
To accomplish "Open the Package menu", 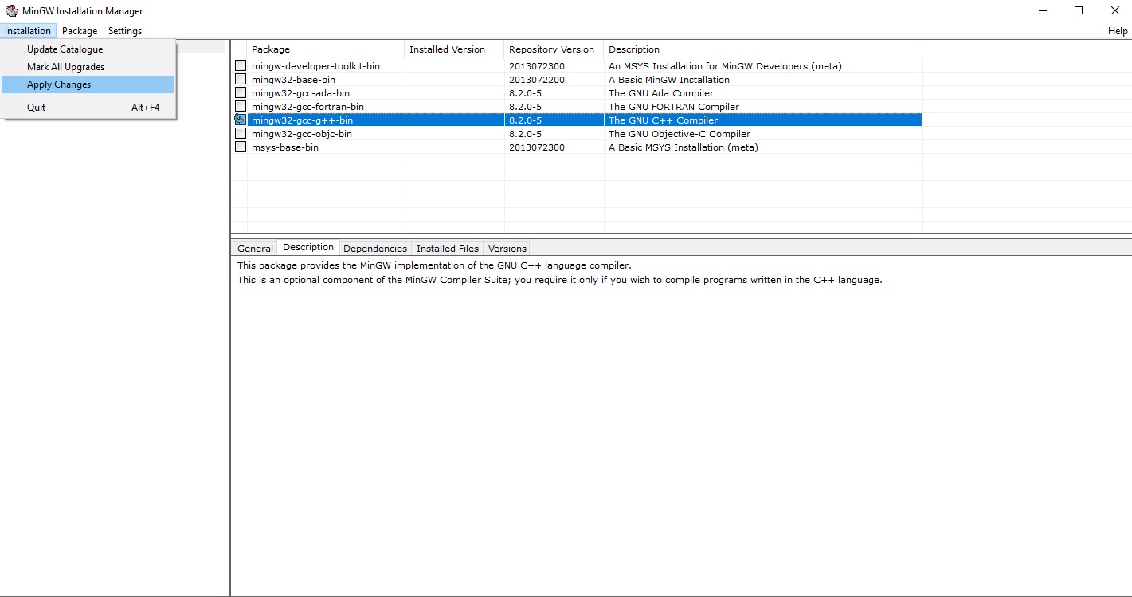I will click(80, 31).
